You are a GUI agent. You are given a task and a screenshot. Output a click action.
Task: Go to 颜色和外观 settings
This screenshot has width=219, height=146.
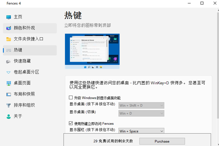30,28
